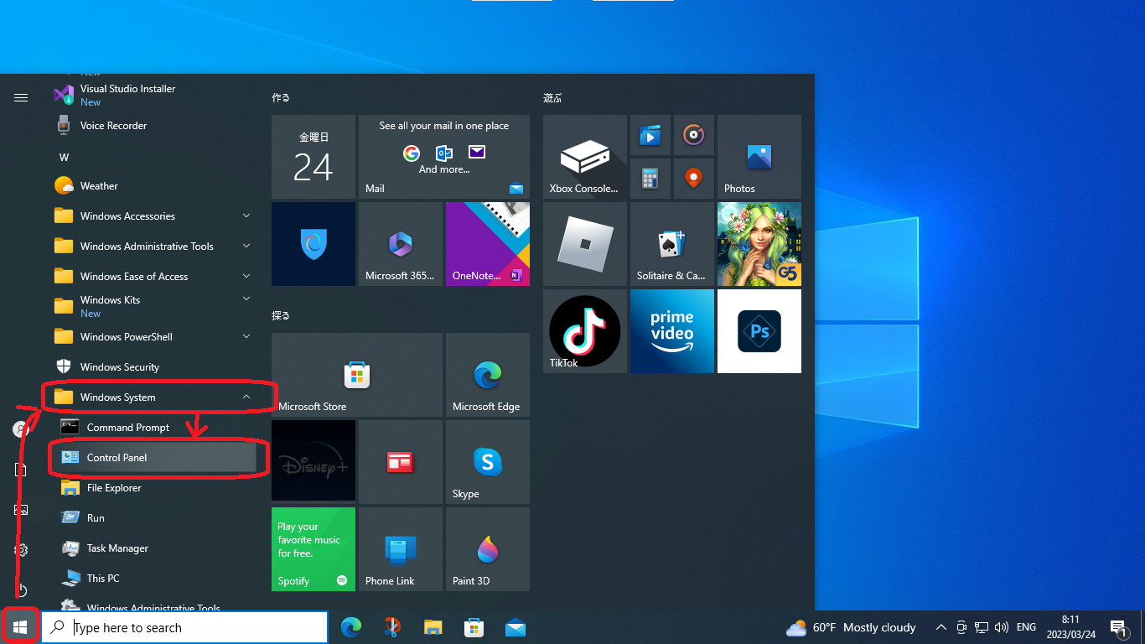The image size is (1145, 644).
Task: Open the Spotify tile
Action: coord(313,549)
